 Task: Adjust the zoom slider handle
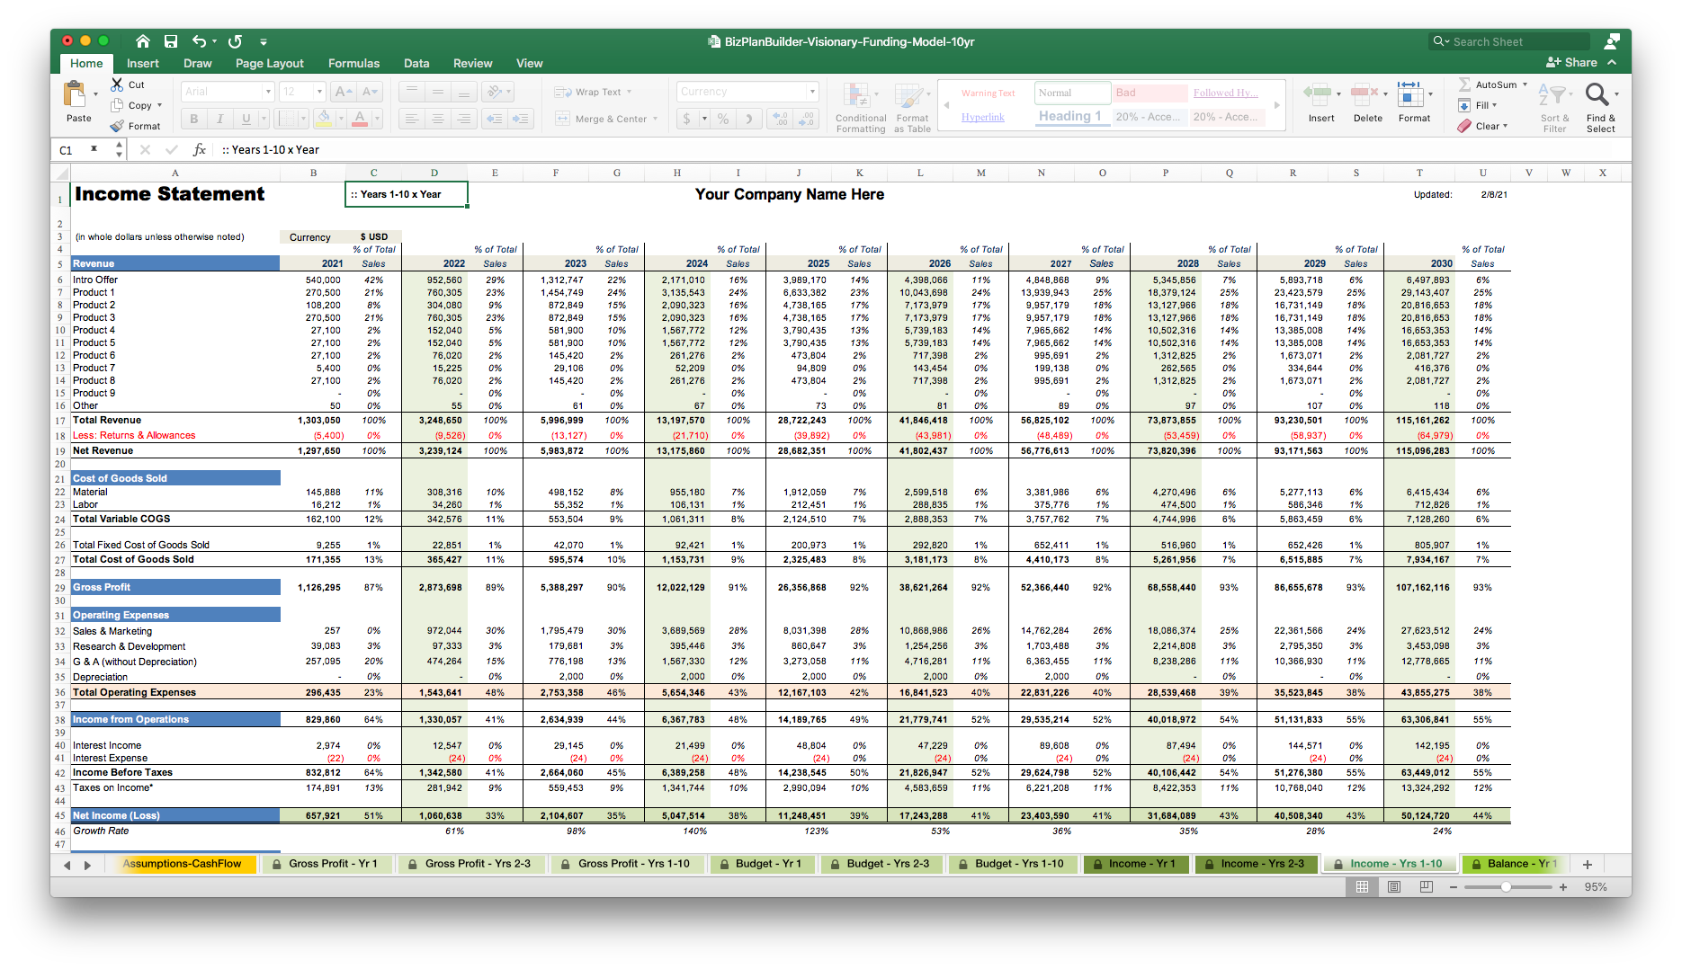(1506, 887)
